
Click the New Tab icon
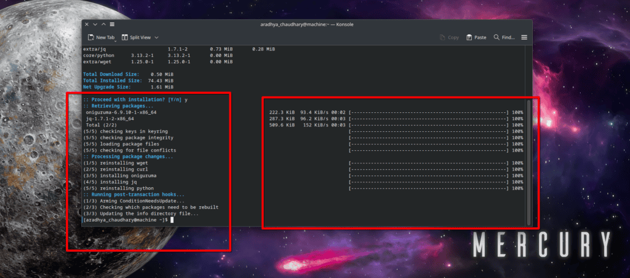[91, 37]
